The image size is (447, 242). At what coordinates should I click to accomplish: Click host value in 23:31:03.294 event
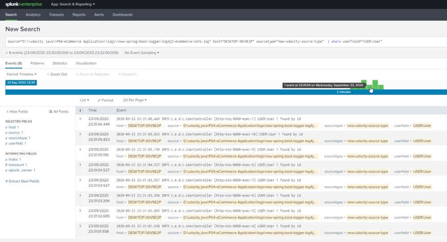pos(144,202)
